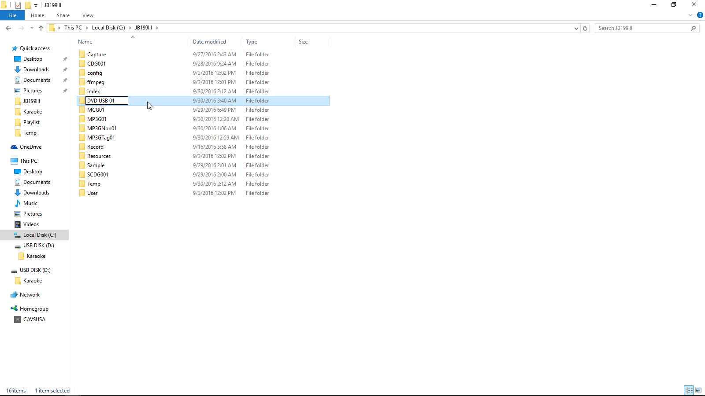Select the MP3GTag01 folder
705x396 pixels.
pos(101,138)
